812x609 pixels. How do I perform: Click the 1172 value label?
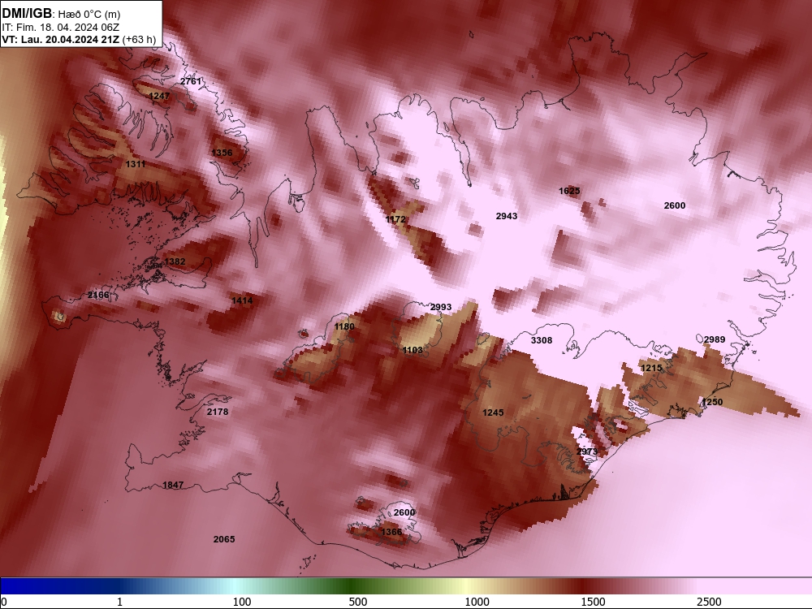(395, 219)
